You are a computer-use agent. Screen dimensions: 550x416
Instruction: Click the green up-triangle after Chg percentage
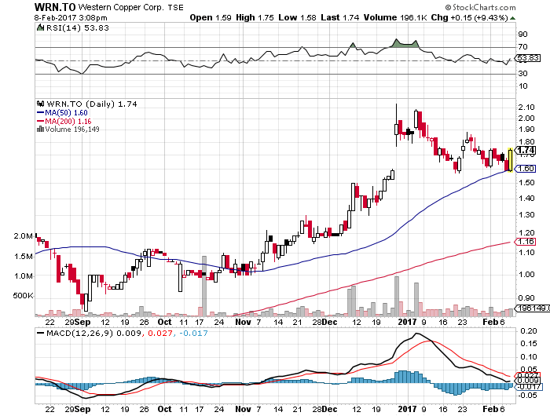[x=513, y=18]
